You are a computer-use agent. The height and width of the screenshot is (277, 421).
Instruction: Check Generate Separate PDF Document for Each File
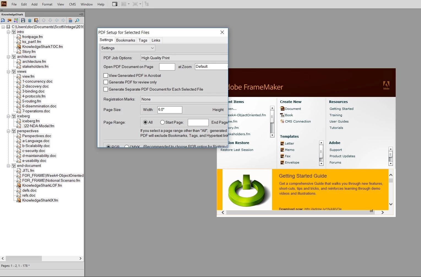point(106,89)
